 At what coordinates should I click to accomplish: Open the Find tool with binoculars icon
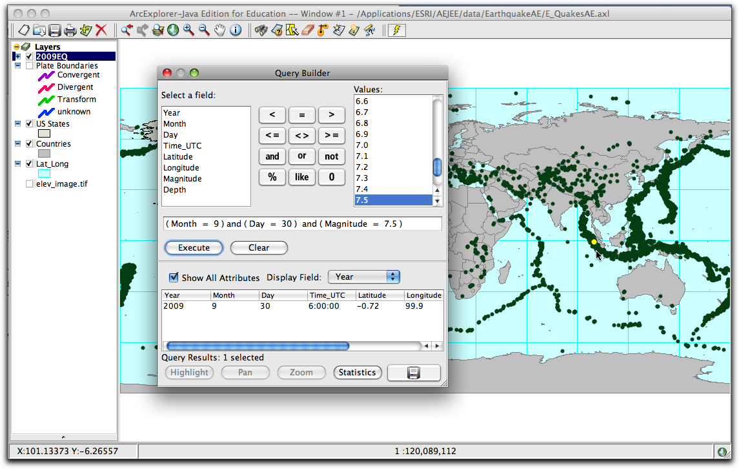[259, 30]
